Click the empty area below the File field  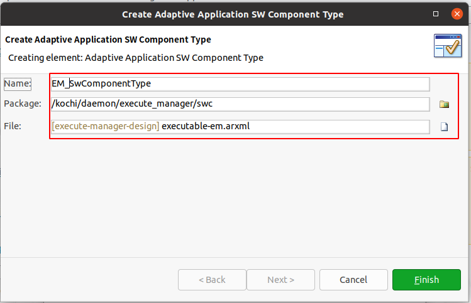[235, 198]
